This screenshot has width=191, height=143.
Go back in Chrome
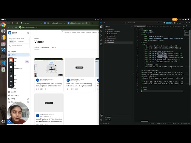[9, 27]
